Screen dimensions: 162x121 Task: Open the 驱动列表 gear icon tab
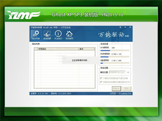point(36,35)
